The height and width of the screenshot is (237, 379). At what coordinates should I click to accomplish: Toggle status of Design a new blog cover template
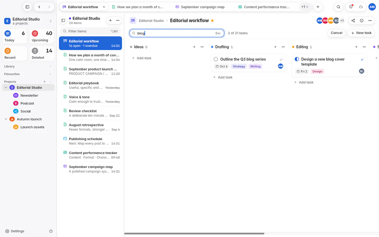coord(297,59)
